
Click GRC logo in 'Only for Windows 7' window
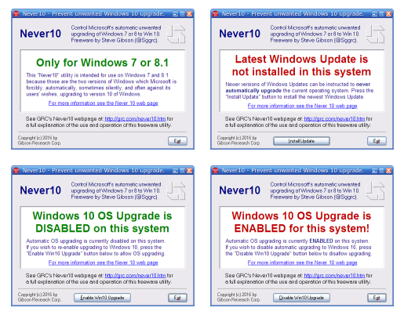[176, 34]
